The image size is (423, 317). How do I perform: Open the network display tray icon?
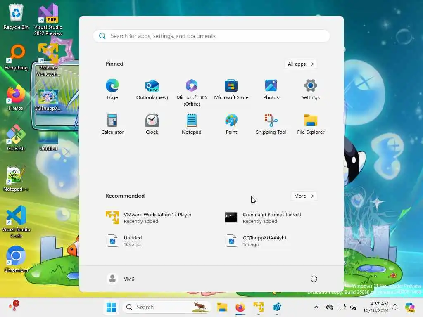tap(342, 307)
